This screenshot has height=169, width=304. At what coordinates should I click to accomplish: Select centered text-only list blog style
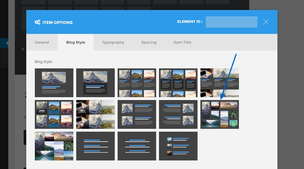pyautogui.click(x=137, y=146)
